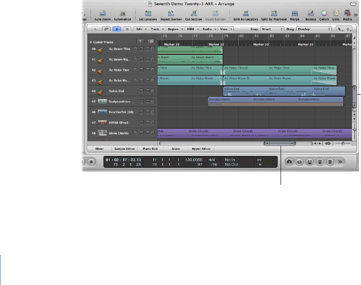
Task: Click the waveform zoom button
Action: (327, 144)
